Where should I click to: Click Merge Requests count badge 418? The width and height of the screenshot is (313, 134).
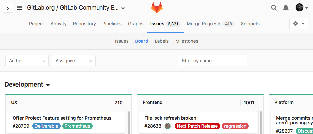[x=228, y=24]
